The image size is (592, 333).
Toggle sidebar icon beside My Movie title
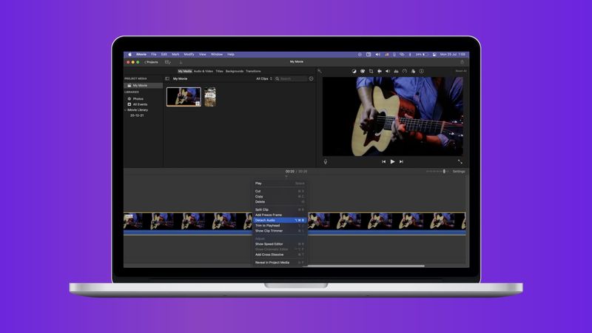pos(167,78)
